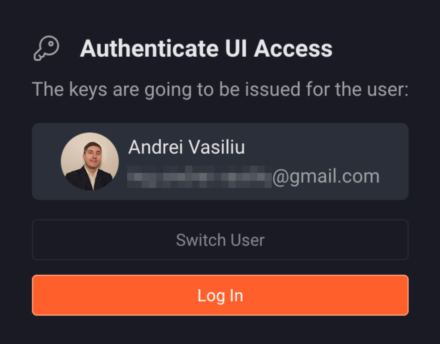Click the keys issuance description text
This screenshot has width=440, height=344.
[221, 89]
